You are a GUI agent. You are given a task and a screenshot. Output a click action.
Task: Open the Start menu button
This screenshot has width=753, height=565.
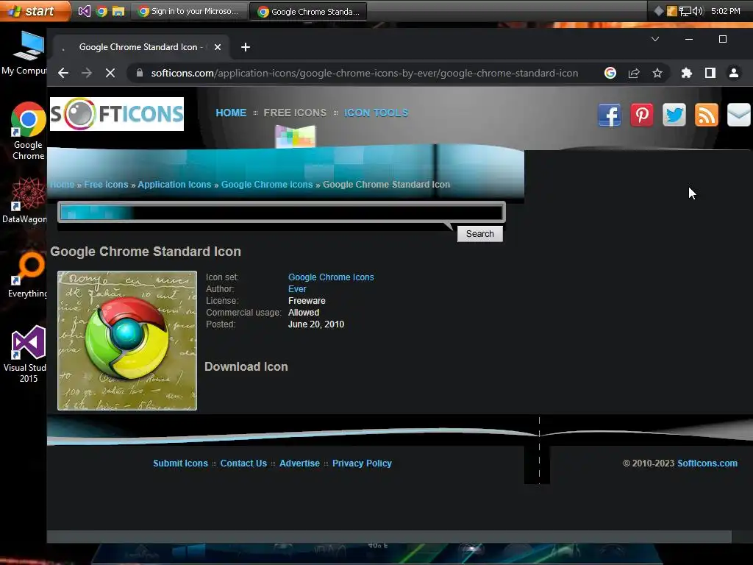point(35,11)
